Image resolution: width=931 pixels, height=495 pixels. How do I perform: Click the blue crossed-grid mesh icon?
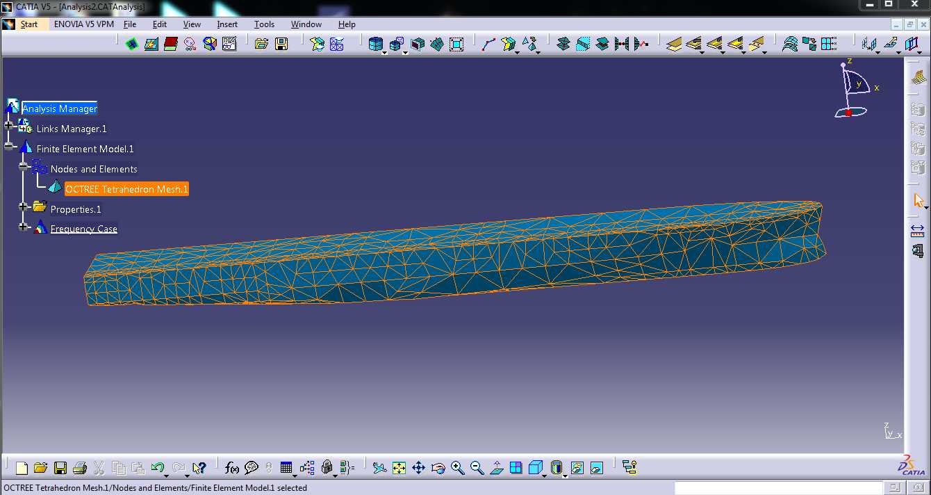[337, 44]
